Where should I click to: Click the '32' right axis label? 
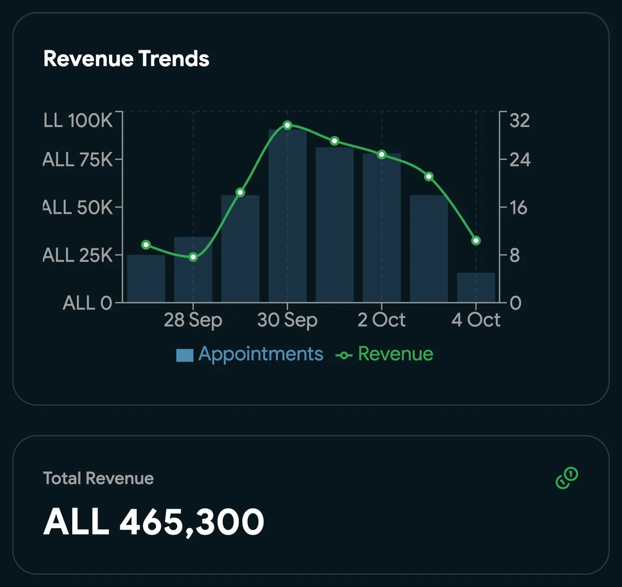[519, 121]
